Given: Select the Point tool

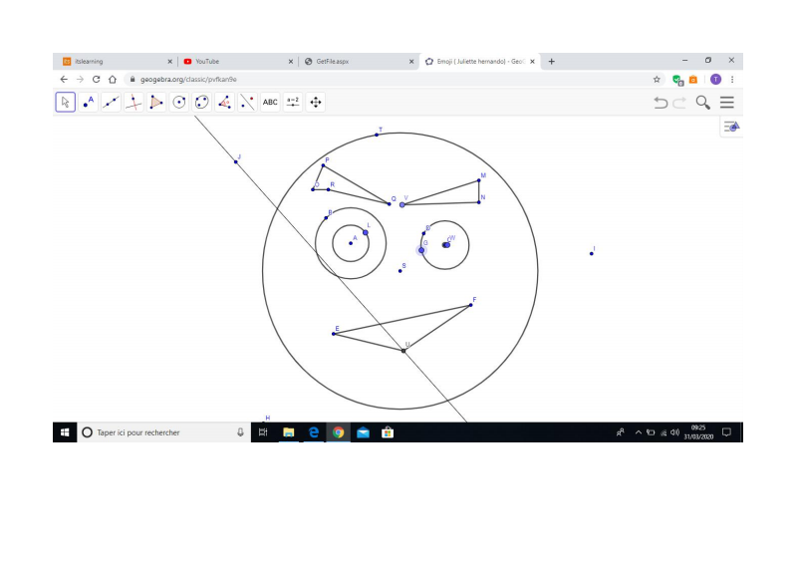Looking at the screenshot, I should pos(89,102).
